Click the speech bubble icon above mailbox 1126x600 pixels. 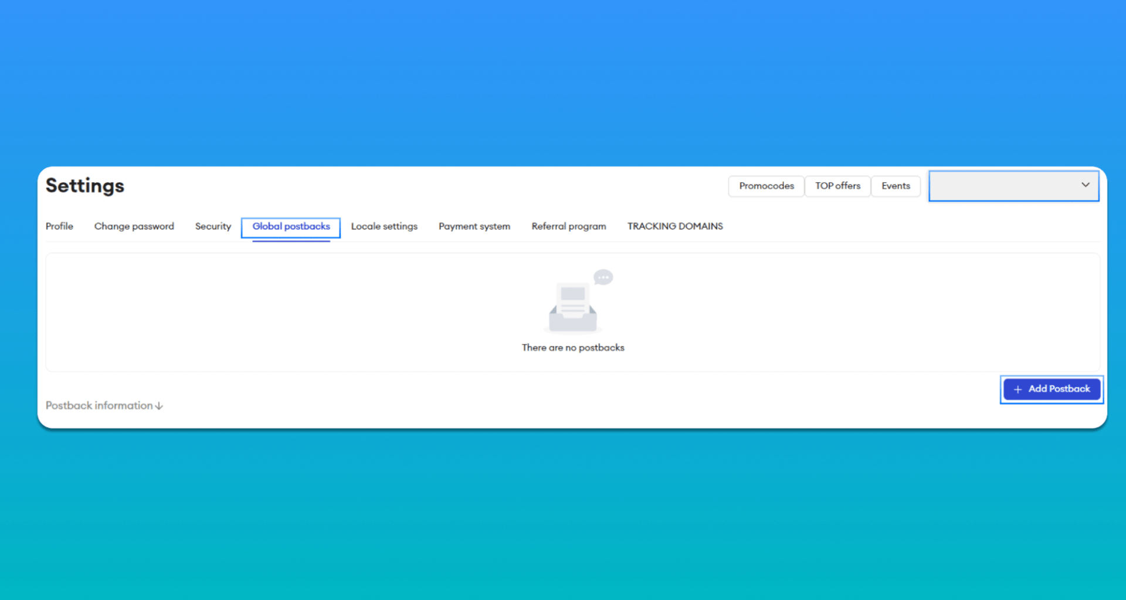pyautogui.click(x=603, y=277)
